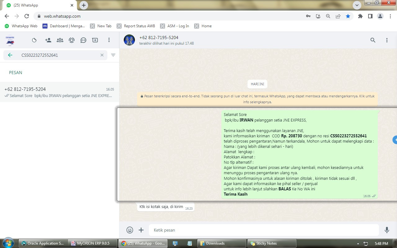
Task: Click the chat bubble icon in sidebar header
Action: coord(83,40)
